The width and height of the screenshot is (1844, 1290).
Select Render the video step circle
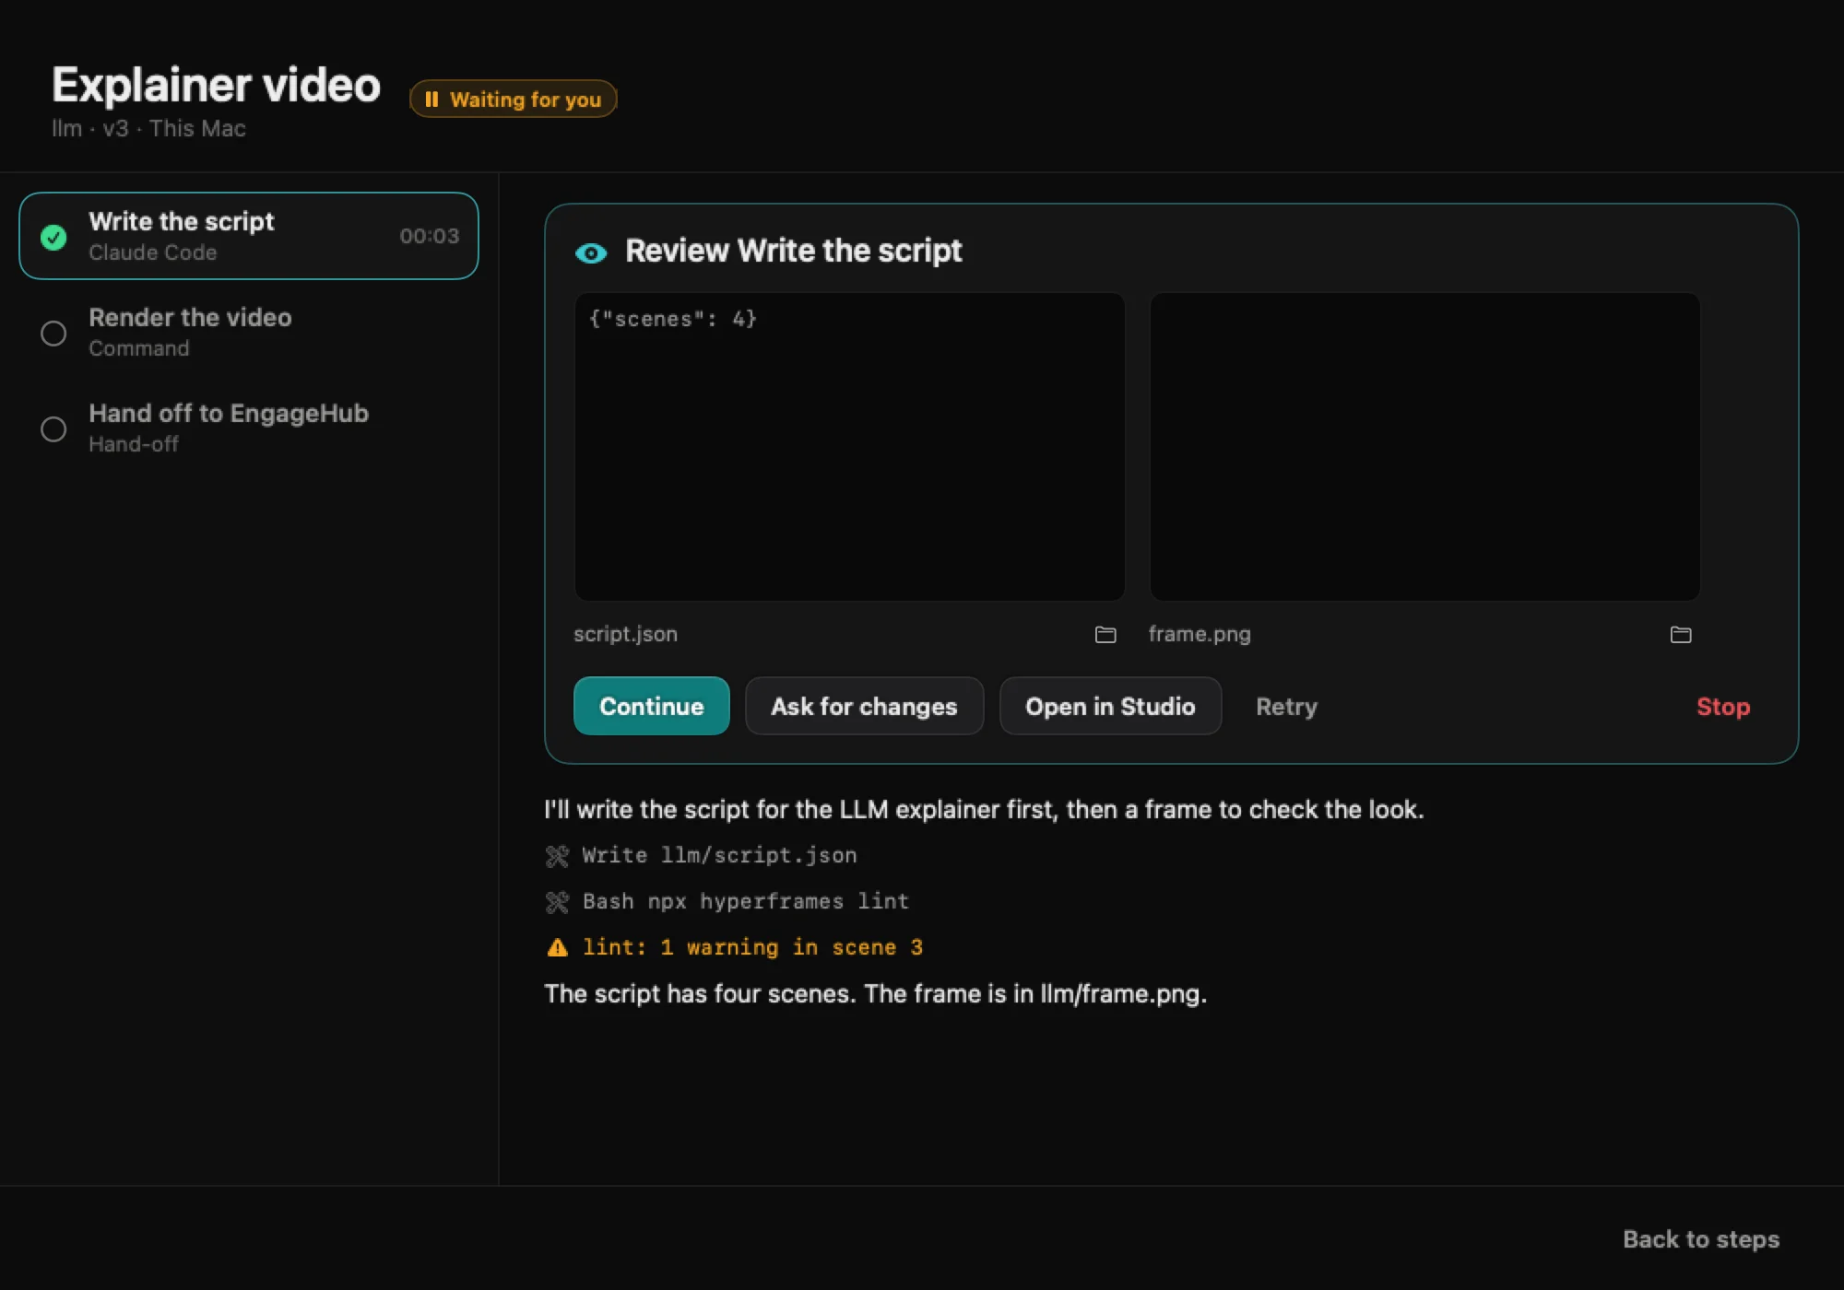[53, 333]
